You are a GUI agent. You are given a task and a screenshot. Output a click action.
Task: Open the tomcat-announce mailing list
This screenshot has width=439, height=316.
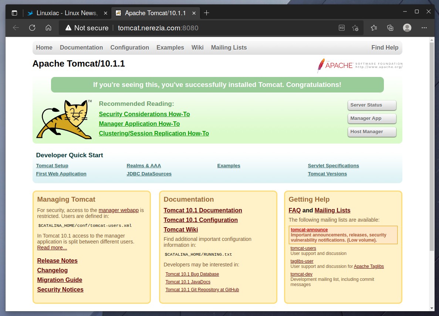309,230
